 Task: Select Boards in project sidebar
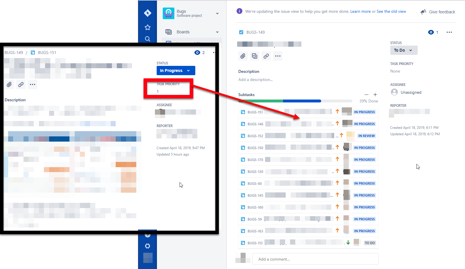(183, 32)
